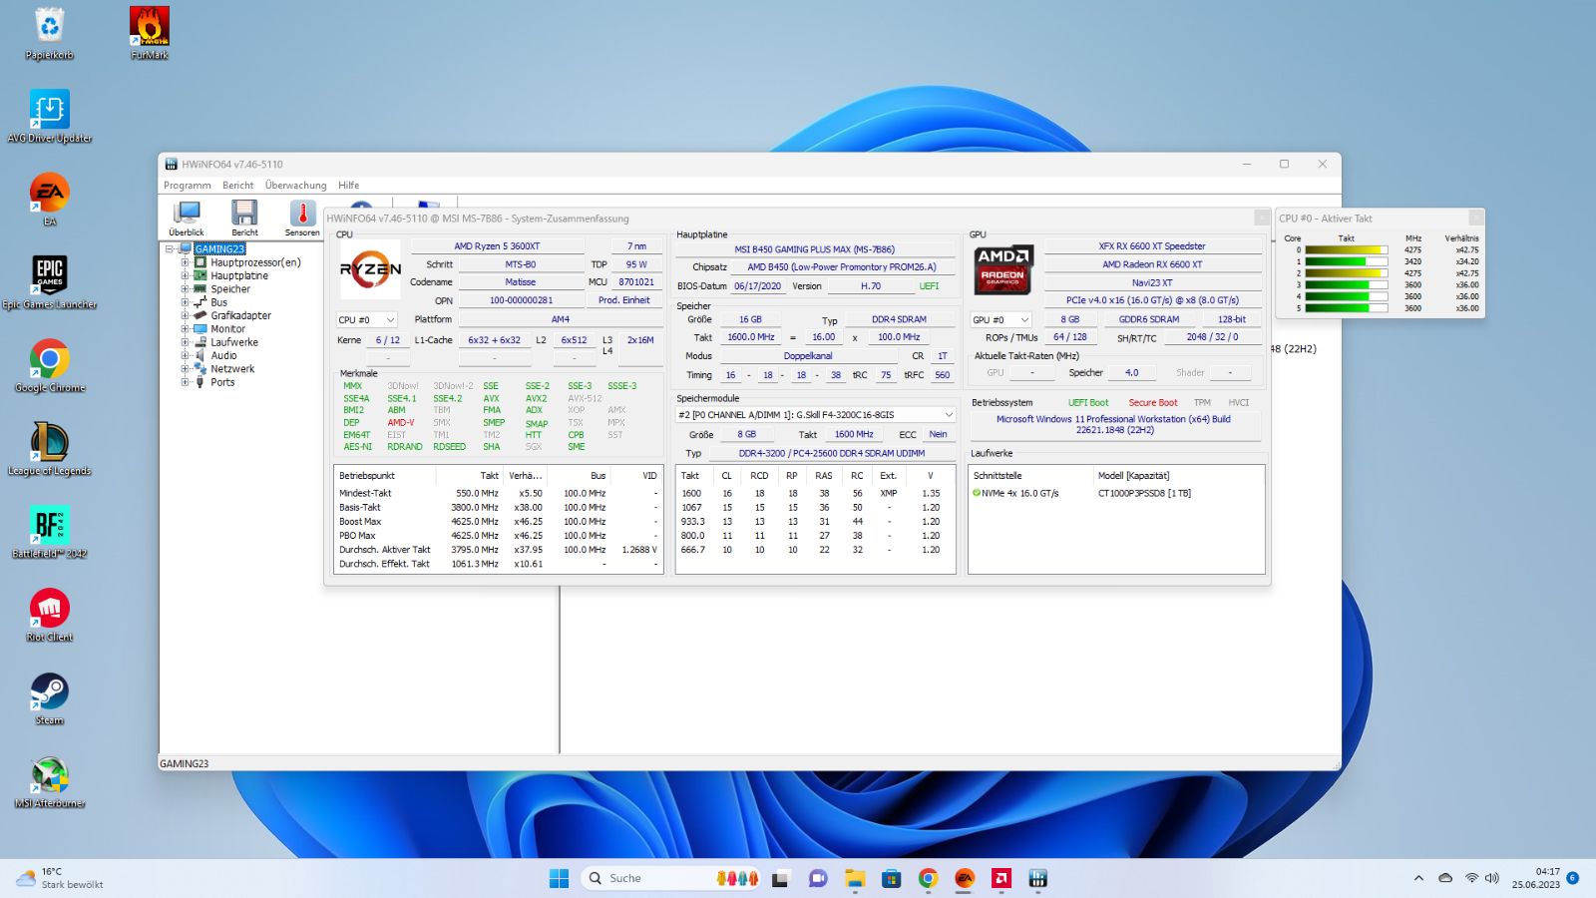Open the GPU #0 selector dropdown

1001,320
